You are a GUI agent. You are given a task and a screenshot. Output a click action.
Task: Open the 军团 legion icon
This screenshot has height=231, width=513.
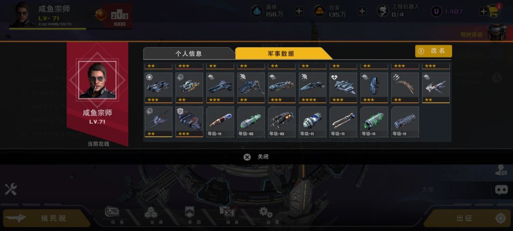(x=190, y=215)
